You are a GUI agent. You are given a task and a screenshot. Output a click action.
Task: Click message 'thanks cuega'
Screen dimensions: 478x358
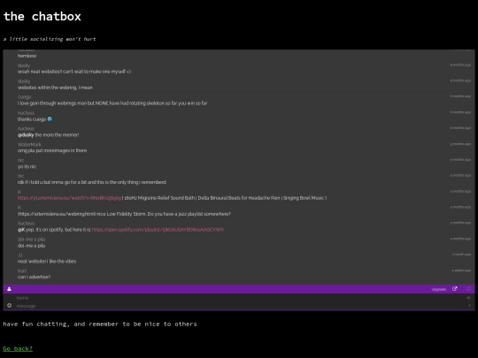32,119
